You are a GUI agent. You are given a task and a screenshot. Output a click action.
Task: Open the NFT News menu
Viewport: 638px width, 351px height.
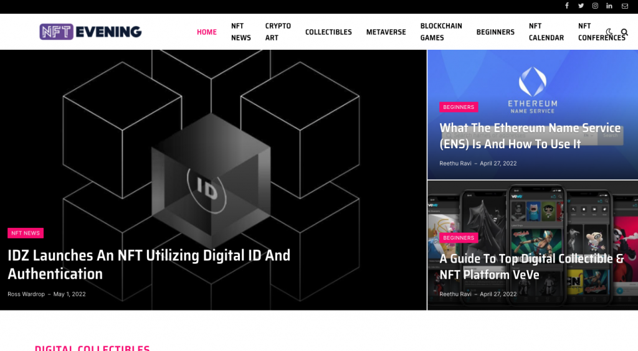241,32
